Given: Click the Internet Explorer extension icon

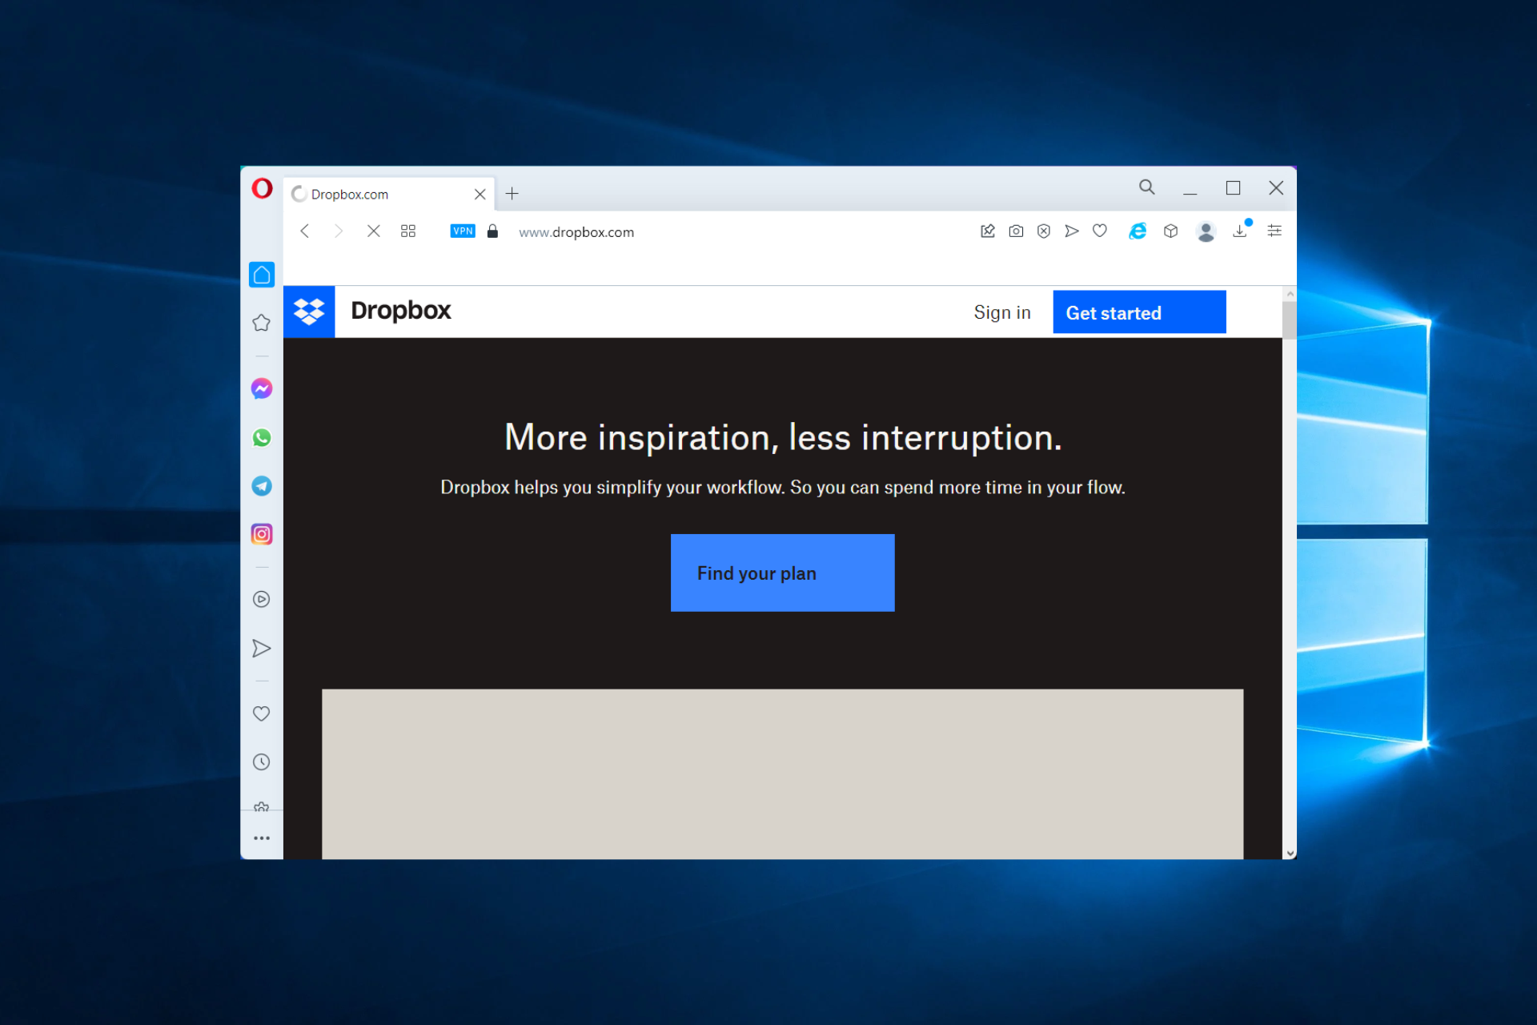Looking at the screenshot, I should coord(1138,231).
